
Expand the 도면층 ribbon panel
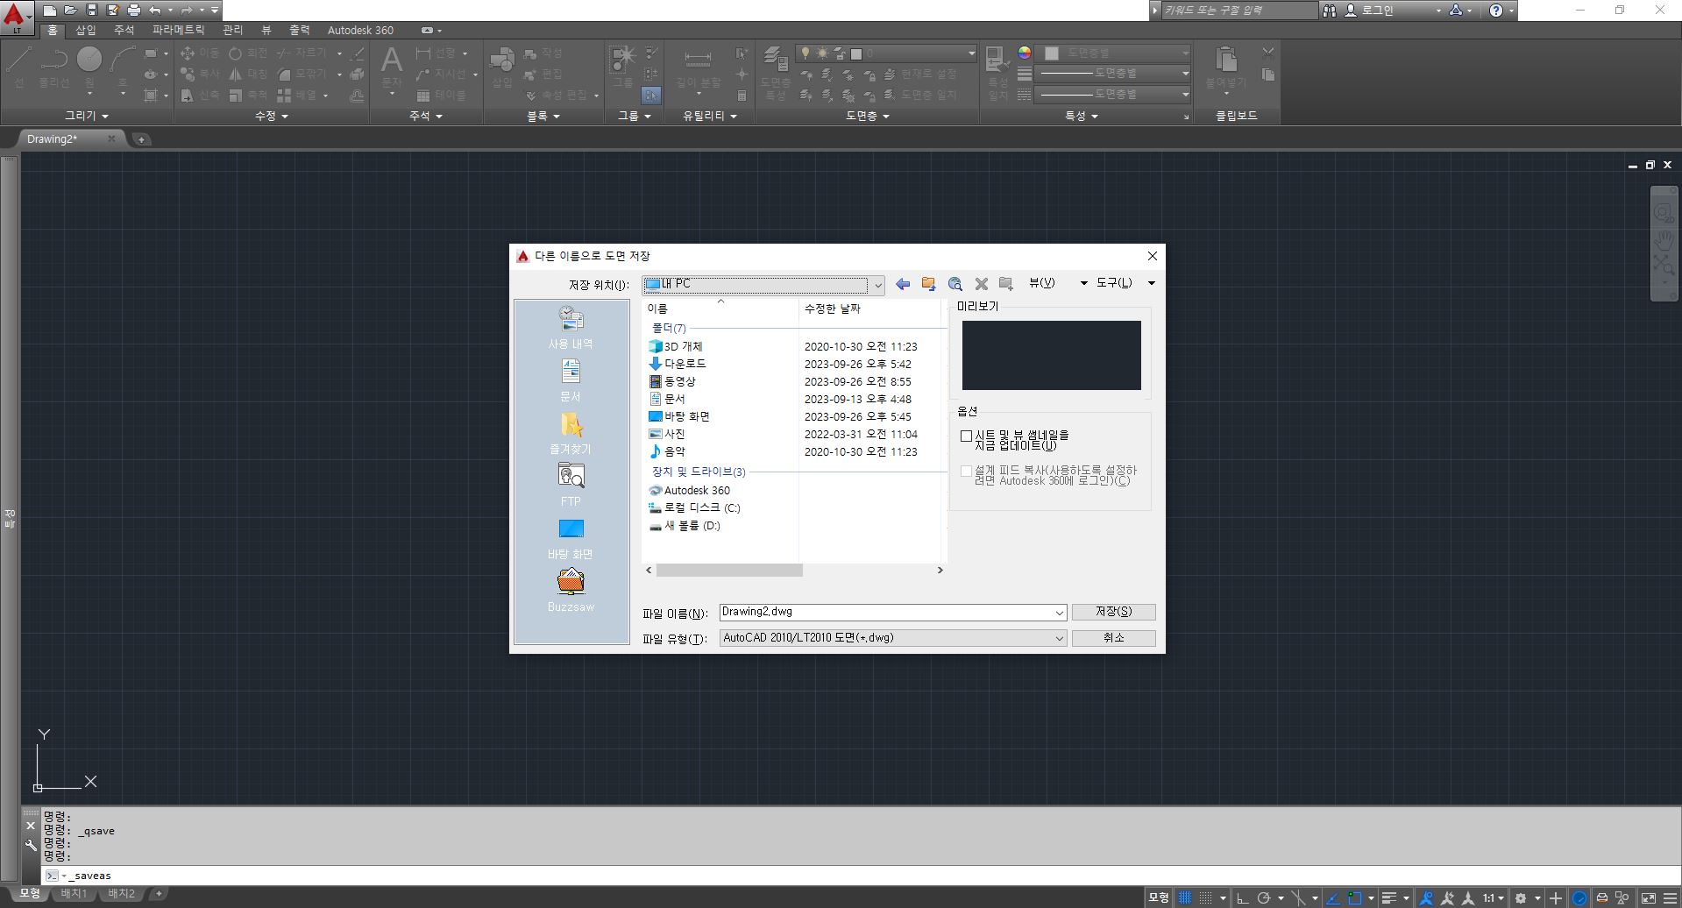coord(867,116)
